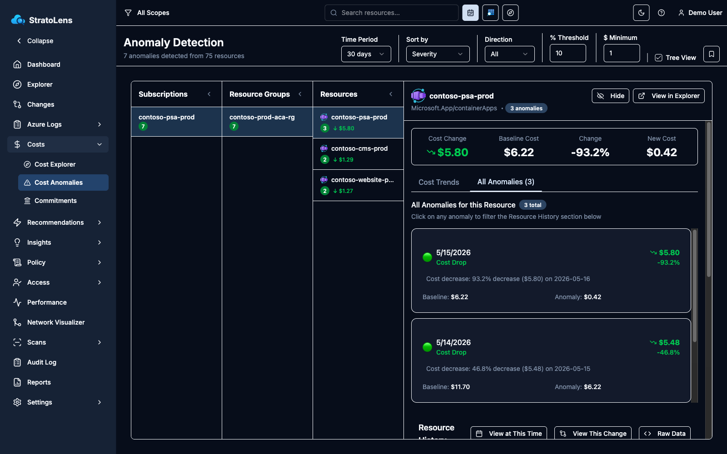Click the bookmark icon beside Tree View
727x454 pixels.
point(711,54)
